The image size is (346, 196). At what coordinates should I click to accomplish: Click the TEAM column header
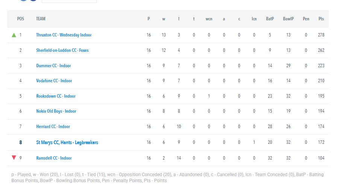(x=41, y=19)
